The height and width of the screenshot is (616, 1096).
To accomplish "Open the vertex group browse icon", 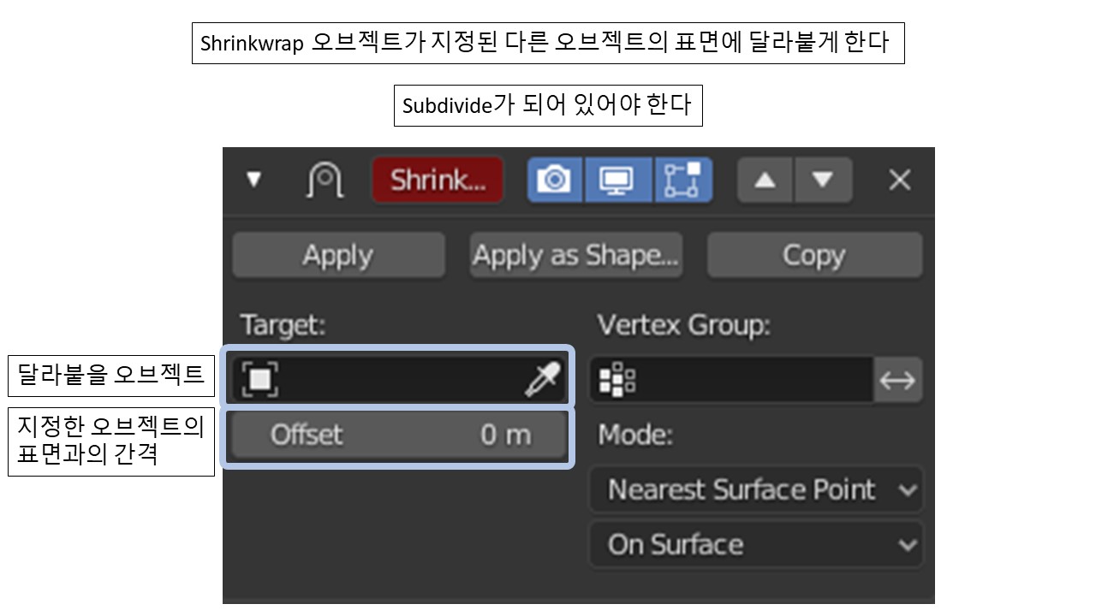I will click(616, 379).
